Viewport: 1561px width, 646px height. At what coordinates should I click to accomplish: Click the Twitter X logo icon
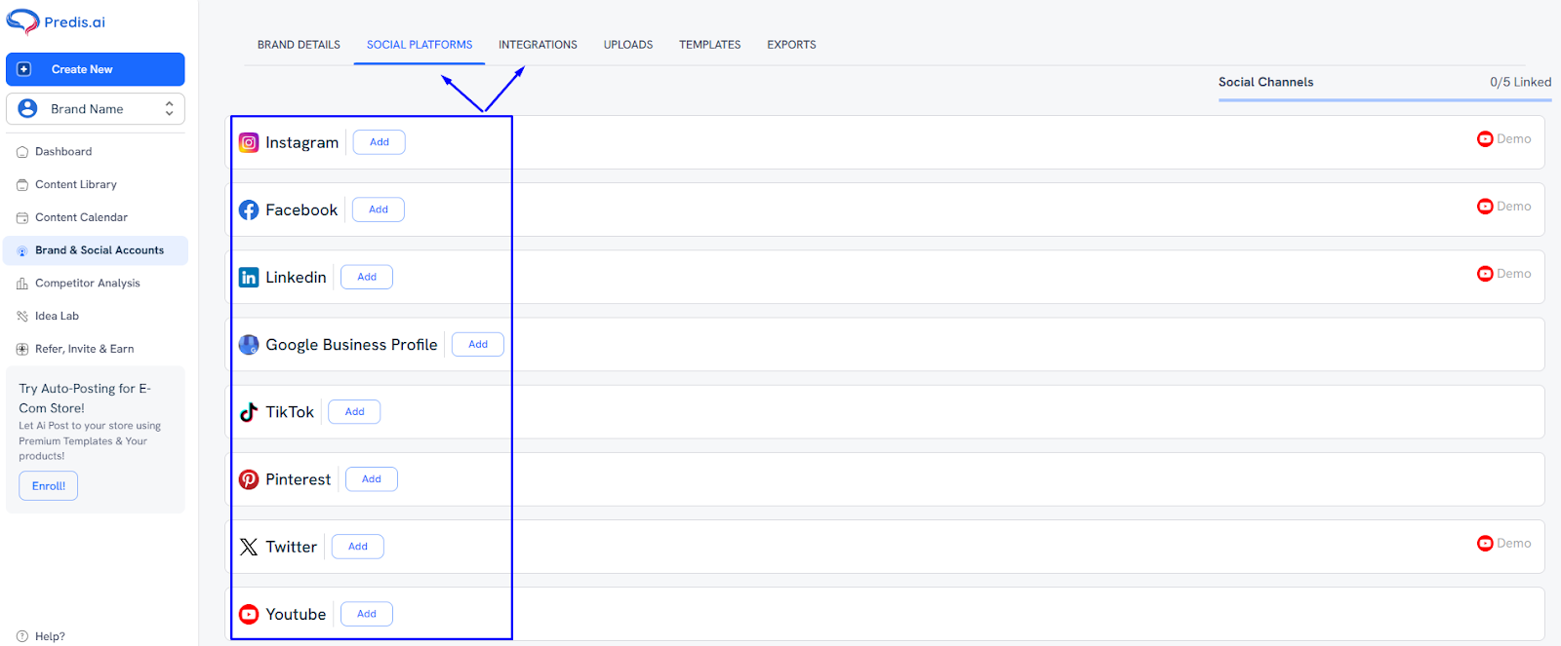249,547
